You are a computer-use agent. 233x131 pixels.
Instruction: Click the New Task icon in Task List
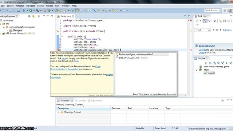197,21
